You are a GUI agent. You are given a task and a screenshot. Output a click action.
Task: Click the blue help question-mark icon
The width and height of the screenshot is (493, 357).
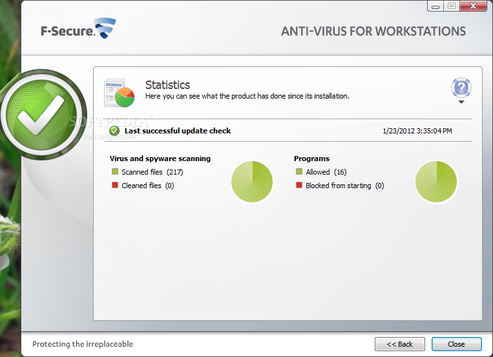[461, 88]
